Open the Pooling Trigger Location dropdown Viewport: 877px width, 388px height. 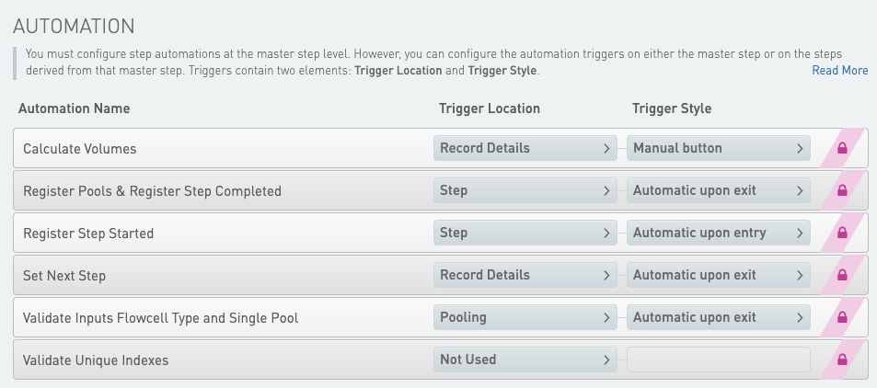pyautogui.click(x=525, y=317)
